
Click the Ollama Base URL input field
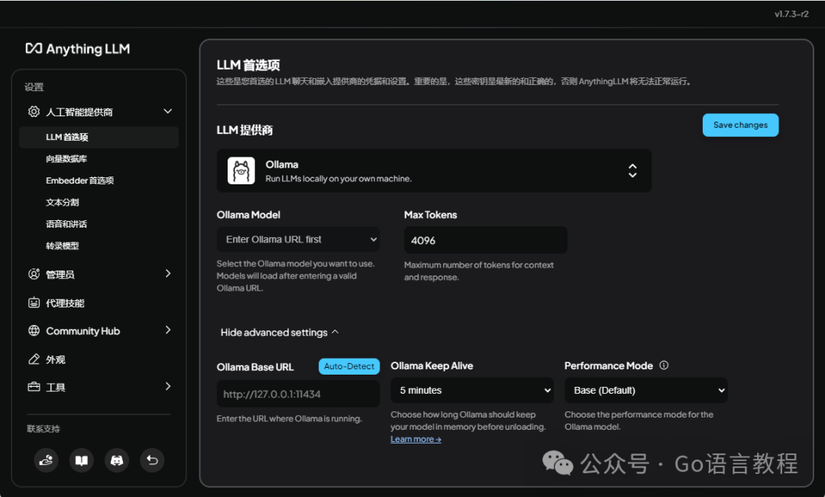[298, 394]
